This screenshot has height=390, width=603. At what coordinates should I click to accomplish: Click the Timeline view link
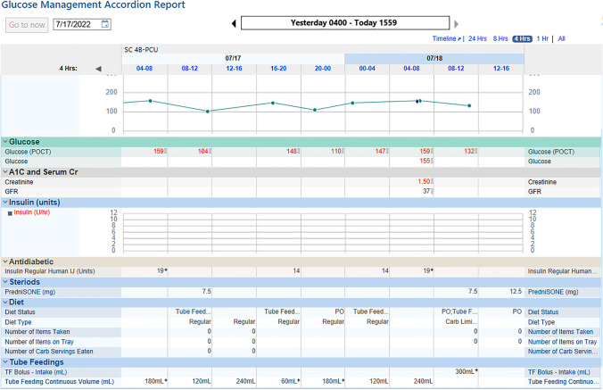(x=446, y=38)
